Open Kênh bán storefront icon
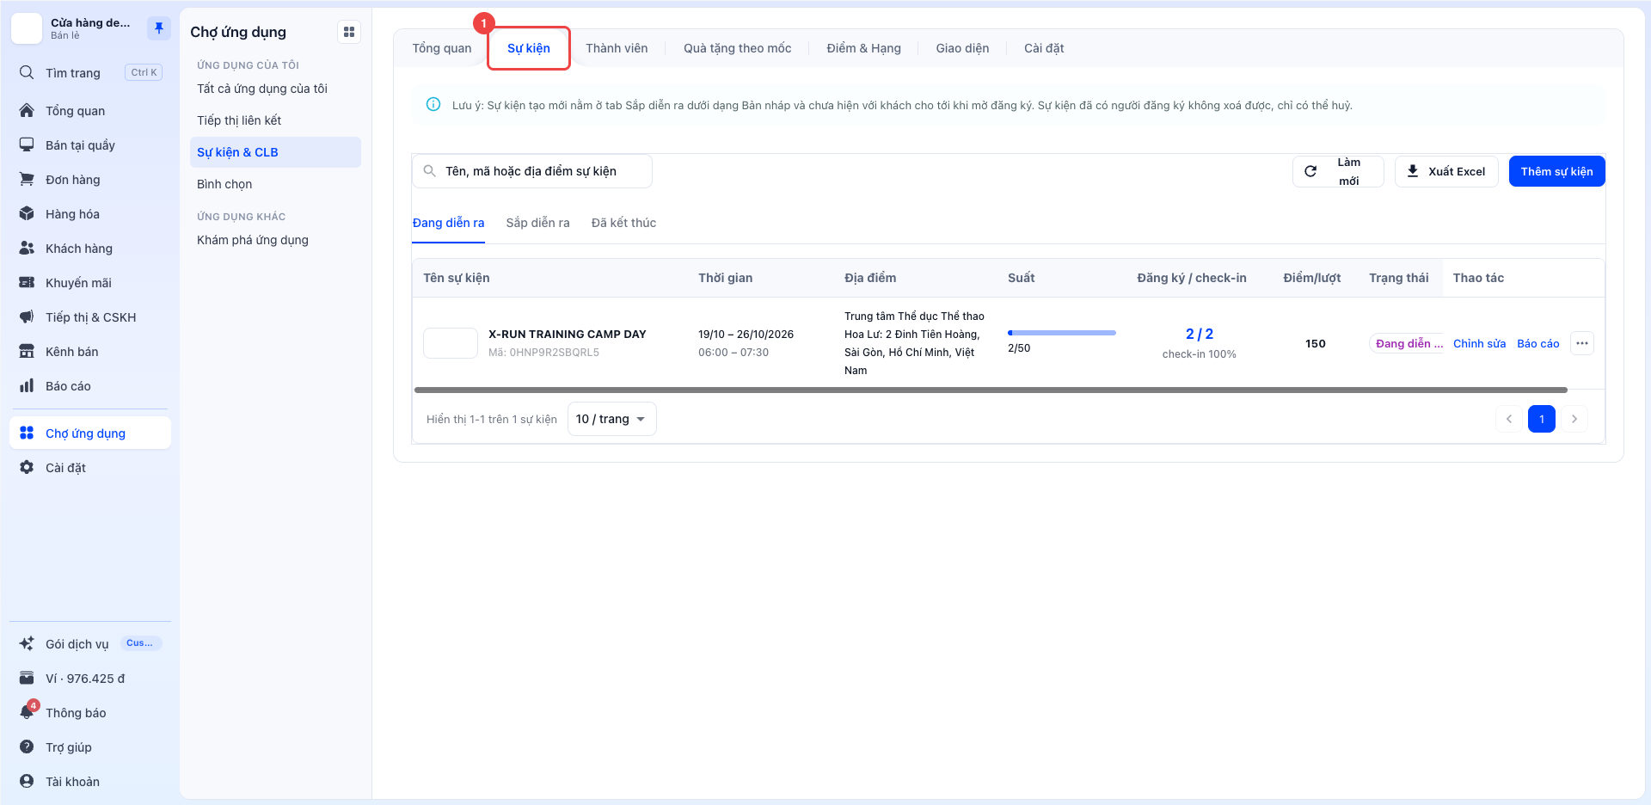Image resolution: width=1651 pixels, height=805 pixels. coord(27,351)
